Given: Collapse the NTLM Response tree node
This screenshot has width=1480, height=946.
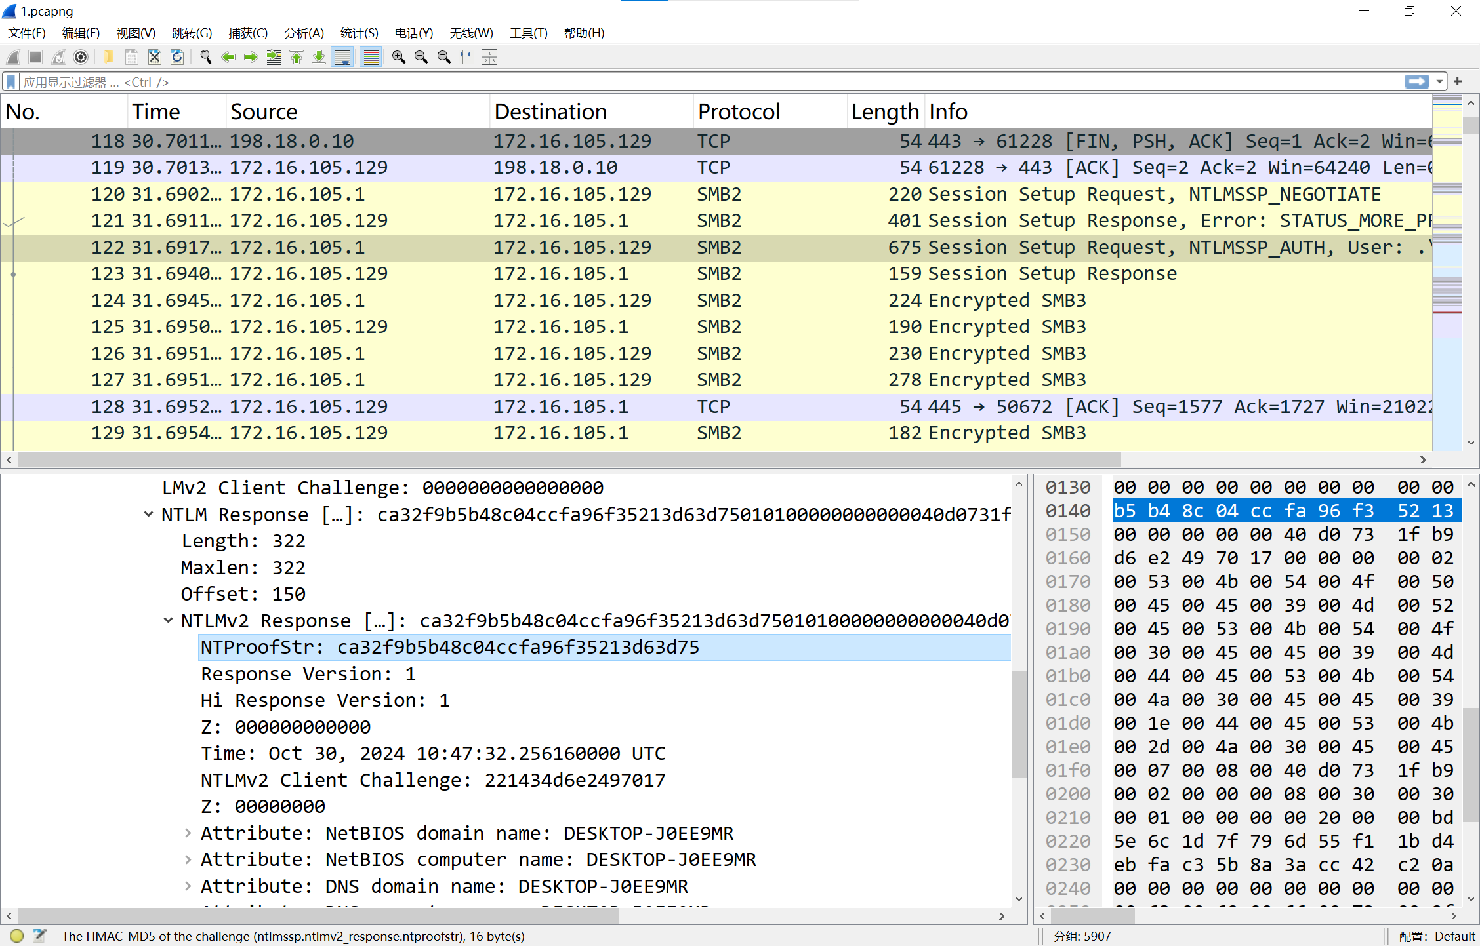Looking at the screenshot, I should pyautogui.click(x=149, y=515).
